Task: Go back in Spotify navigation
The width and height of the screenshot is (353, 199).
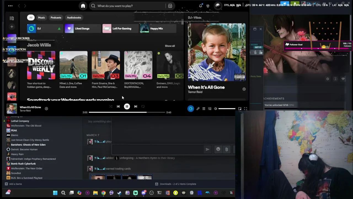Action: (19, 6)
